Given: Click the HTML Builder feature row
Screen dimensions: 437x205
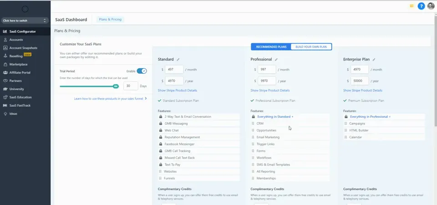Looking at the screenshot, I should click(384, 130).
